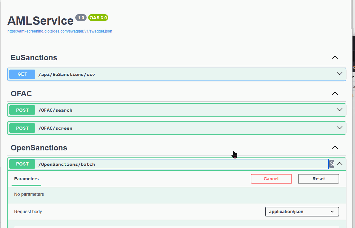Click the OAS 3.0 version badge
This screenshot has height=228, width=355.
[x=98, y=18]
